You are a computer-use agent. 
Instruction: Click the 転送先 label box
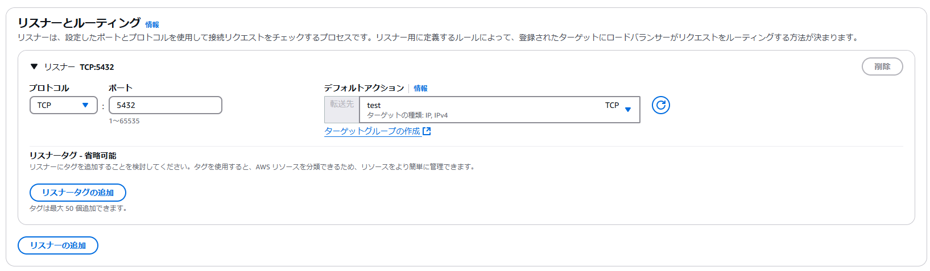[342, 110]
